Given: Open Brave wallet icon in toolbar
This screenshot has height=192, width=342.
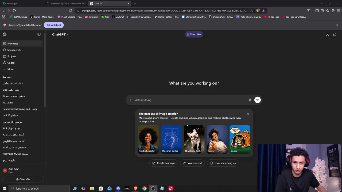Looking at the screenshot, I should pos(322,11).
